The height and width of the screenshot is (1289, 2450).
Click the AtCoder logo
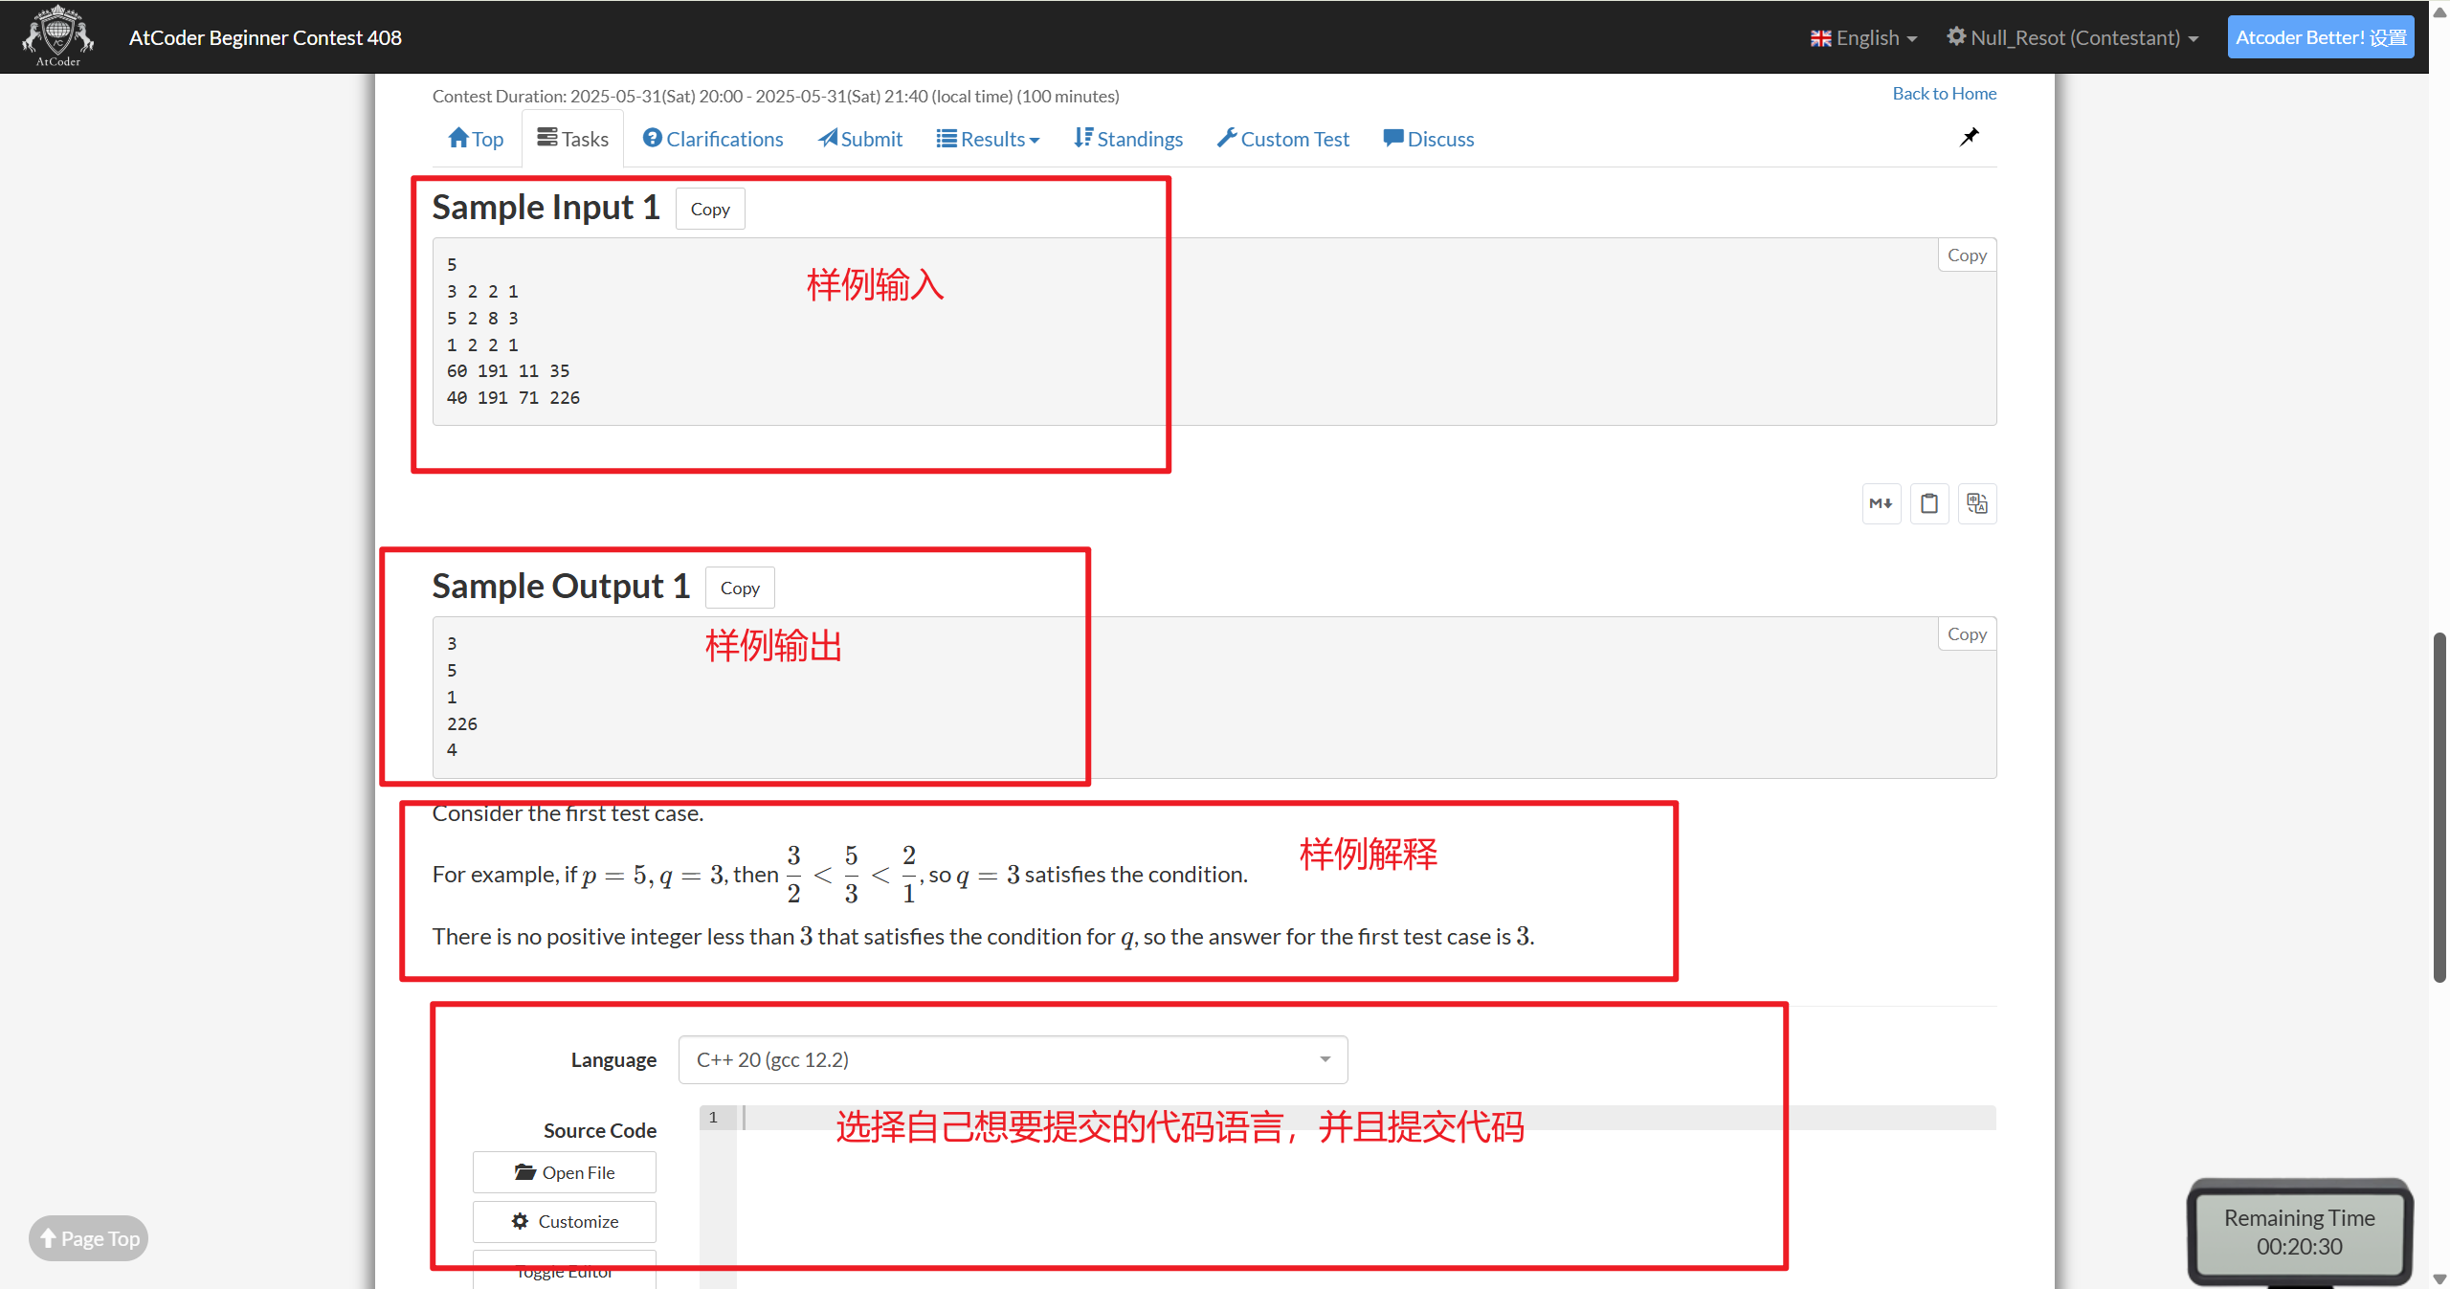56,35
